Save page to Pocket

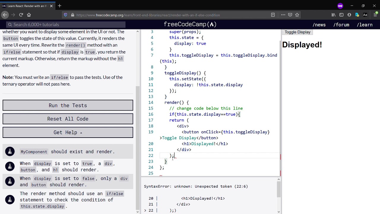pos(290,15)
